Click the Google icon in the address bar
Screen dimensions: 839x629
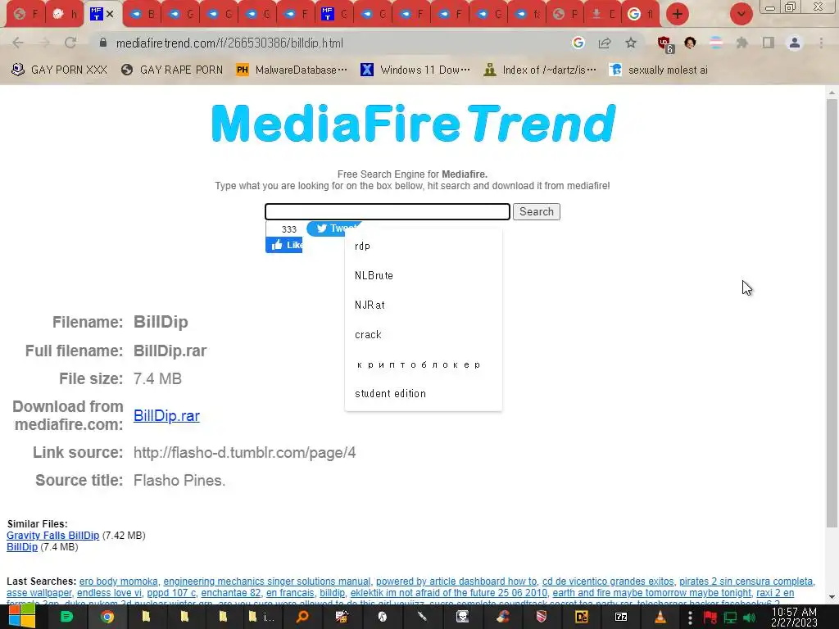pyautogui.click(x=578, y=43)
